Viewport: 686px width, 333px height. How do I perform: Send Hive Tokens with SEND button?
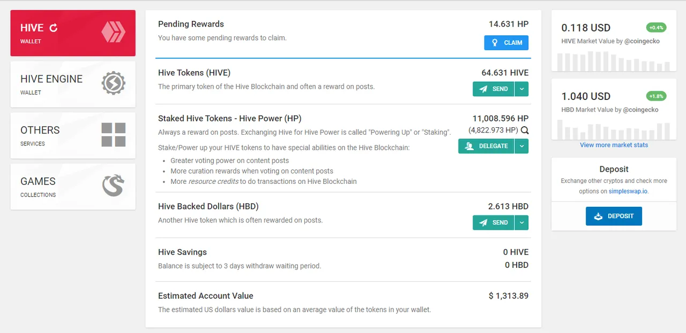pyautogui.click(x=493, y=89)
